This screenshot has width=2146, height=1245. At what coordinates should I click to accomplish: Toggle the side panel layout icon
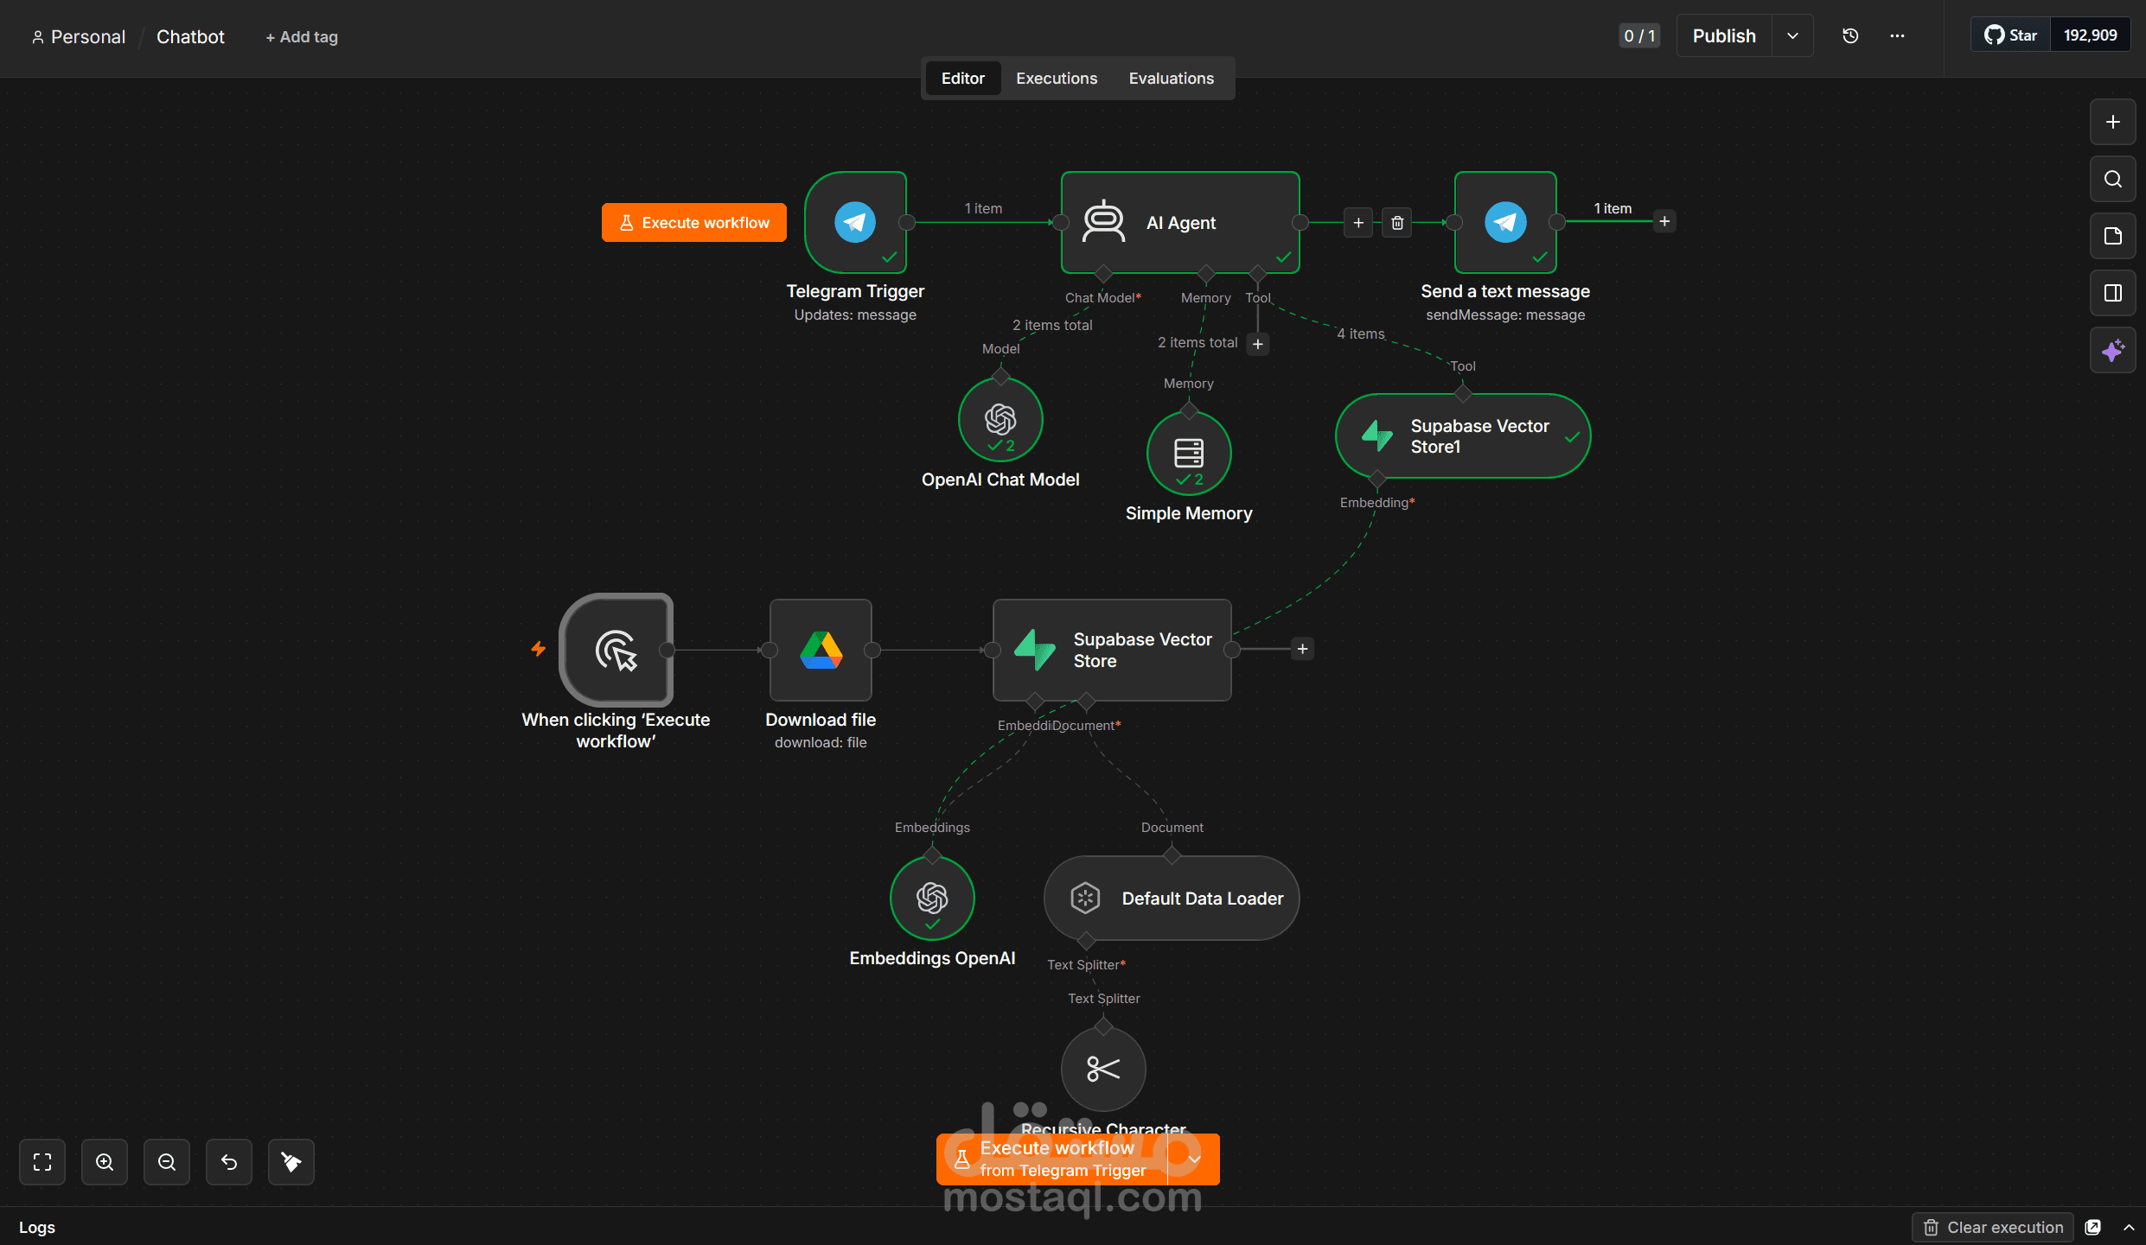tap(2113, 293)
